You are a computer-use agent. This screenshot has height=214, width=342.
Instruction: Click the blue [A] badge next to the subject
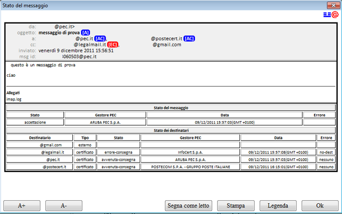click(85, 33)
